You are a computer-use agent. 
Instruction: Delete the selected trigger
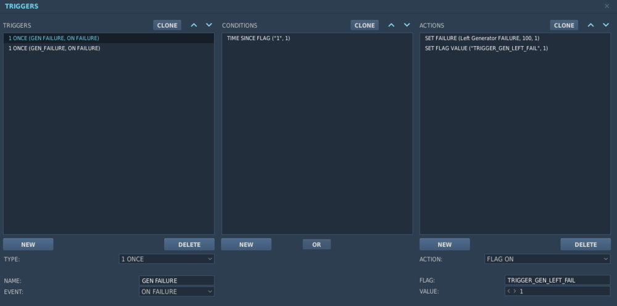[189, 244]
